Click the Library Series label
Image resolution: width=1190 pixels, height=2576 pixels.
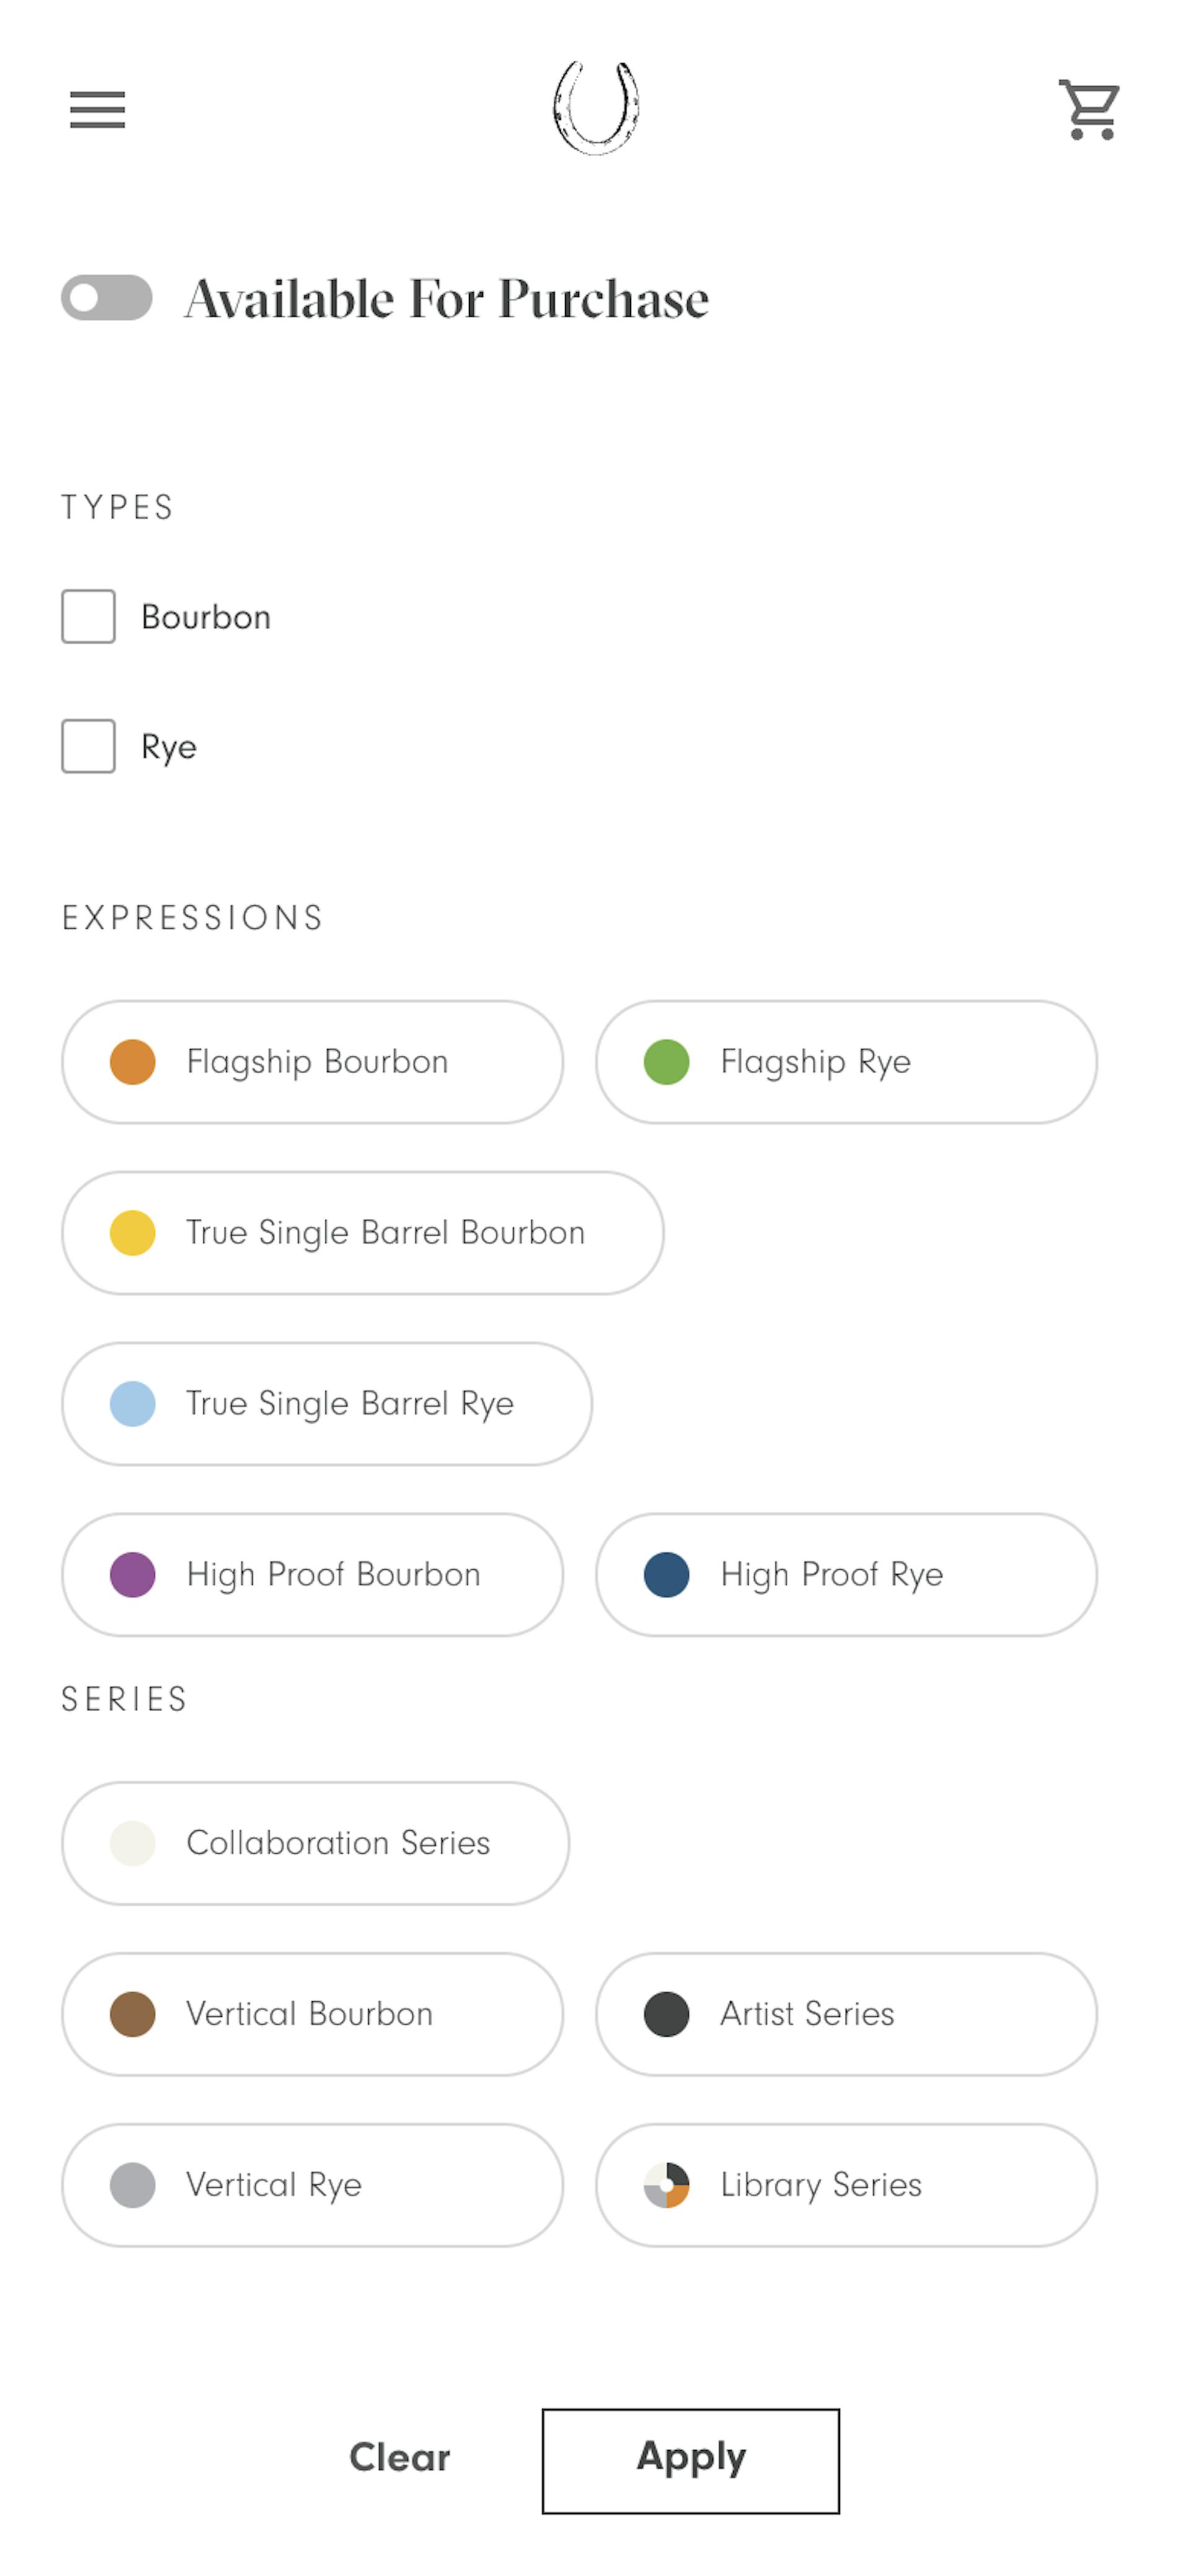tap(821, 2185)
